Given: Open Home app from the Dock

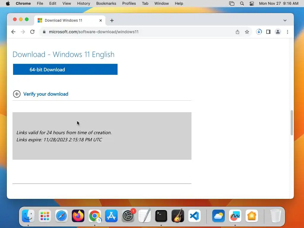Looking at the screenshot, I should (252, 216).
